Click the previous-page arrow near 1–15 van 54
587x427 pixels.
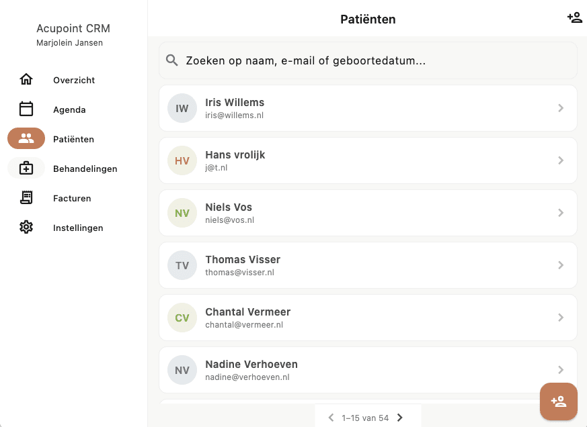pyautogui.click(x=330, y=417)
